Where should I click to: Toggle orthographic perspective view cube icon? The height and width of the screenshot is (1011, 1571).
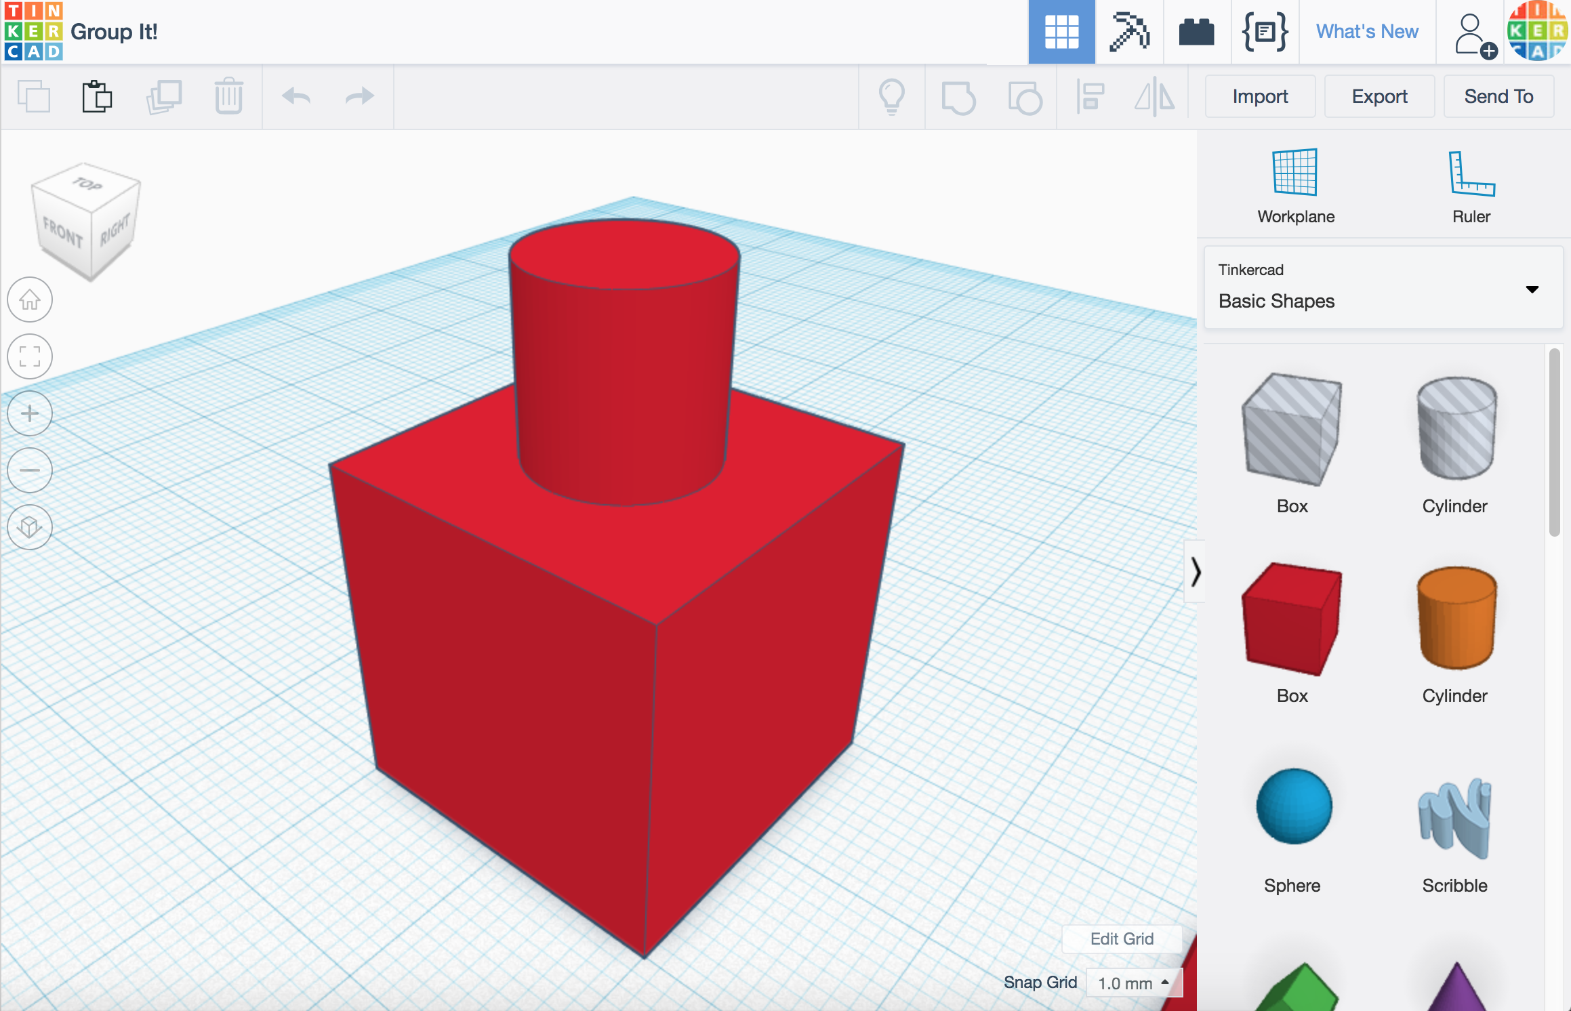[x=30, y=527]
